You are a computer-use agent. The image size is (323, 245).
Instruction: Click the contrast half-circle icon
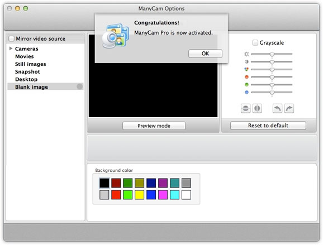pyautogui.click(x=246, y=62)
